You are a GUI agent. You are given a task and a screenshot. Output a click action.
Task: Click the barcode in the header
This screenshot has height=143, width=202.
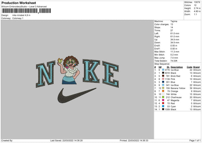tap(26, 11)
